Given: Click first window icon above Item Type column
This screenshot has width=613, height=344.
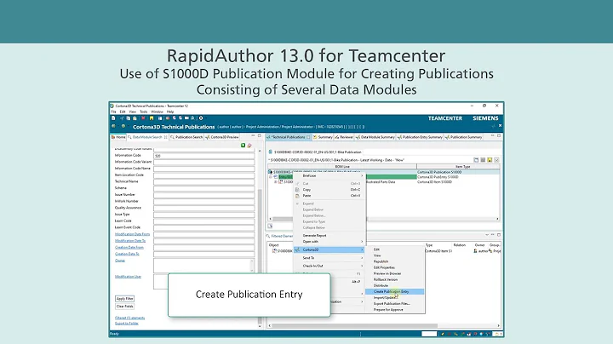Looking at the screenshot, I should [x=476, y=160].
